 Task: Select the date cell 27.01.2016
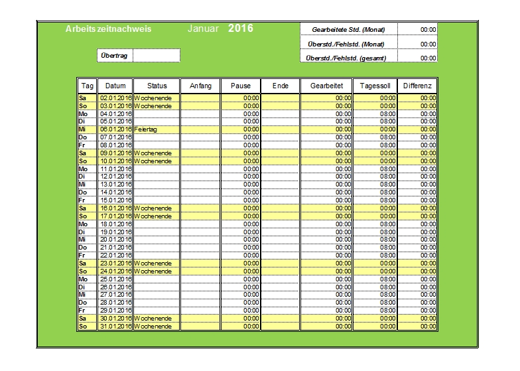point(115,295)
